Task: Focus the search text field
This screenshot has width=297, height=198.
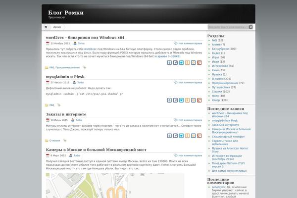Action: [x=228, y=27]
